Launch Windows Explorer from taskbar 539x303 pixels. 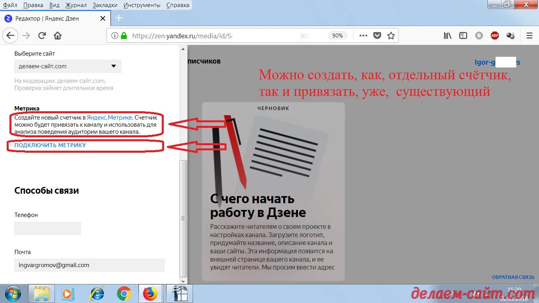[41, 294]
